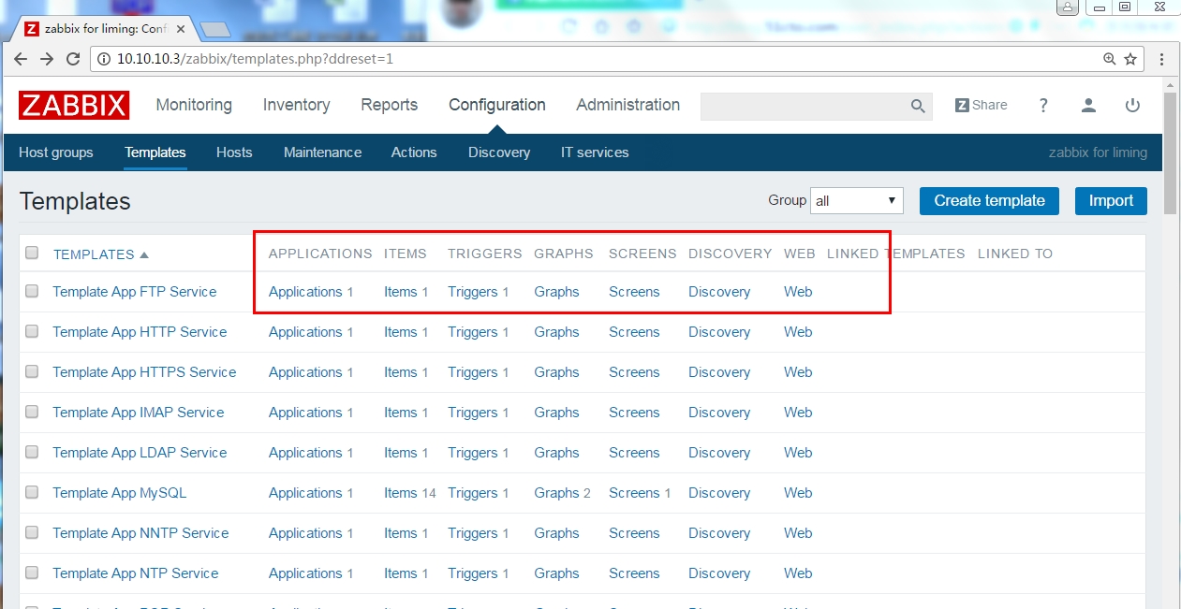Image resolution: width=1181 pixels, height=609 pixels.
Task: Check Template App HTTPS Service checkbox
Action: coord(32,371)
